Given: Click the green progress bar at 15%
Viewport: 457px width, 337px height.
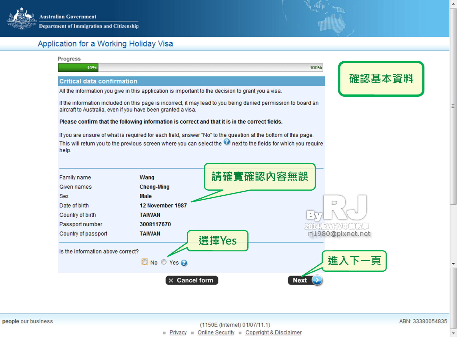Looking at the screenshot, I should click(x=78, y=68).
